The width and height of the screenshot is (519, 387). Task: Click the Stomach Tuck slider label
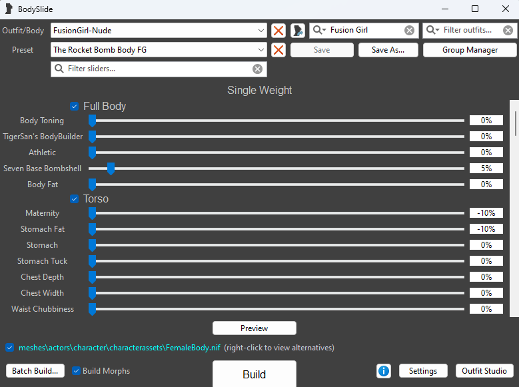tap(43, 261)
